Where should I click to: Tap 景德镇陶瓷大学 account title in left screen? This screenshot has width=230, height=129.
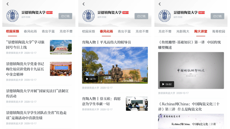tap(33, 13)
